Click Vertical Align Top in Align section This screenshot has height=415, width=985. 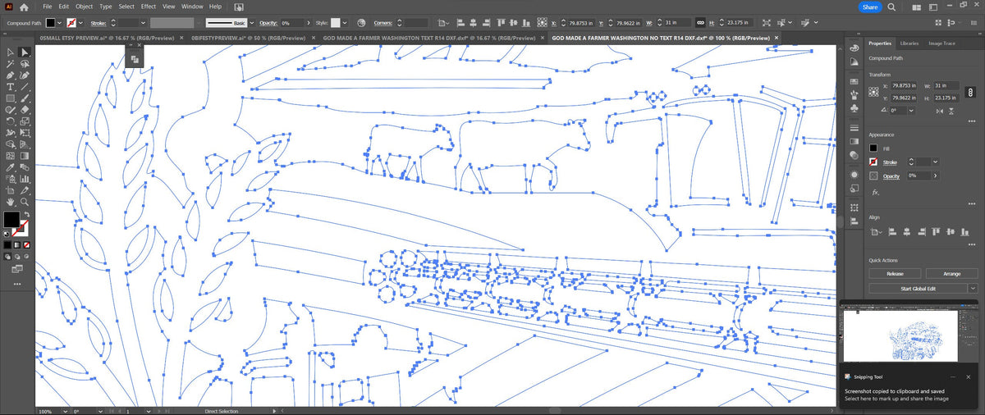point(936,232)
